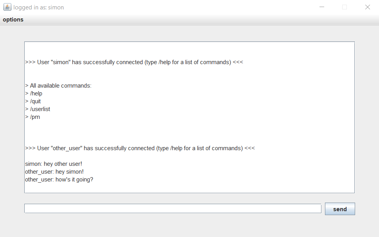Click the "simon: hey other user!" message
This screenshot has height=237, width=379.
coord(53,164)
